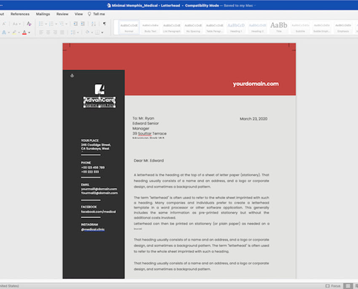Open the bullet style dropdown arrow
Image resolution: width=358 pixels, height=289 pixels.
pyautogui.click(x=46, y=24)
